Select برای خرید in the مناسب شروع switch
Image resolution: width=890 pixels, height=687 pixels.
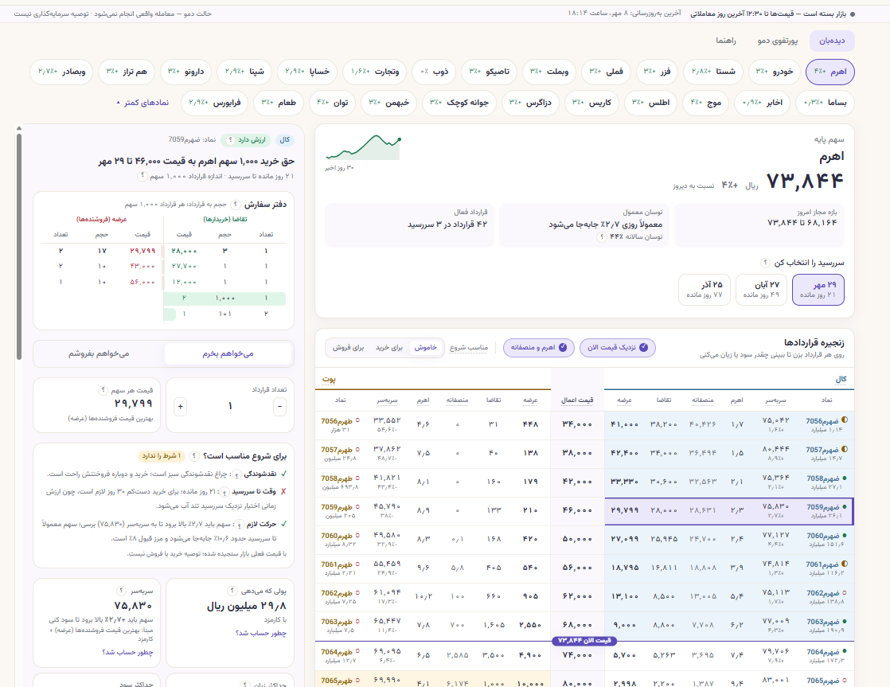pos(389,347)
